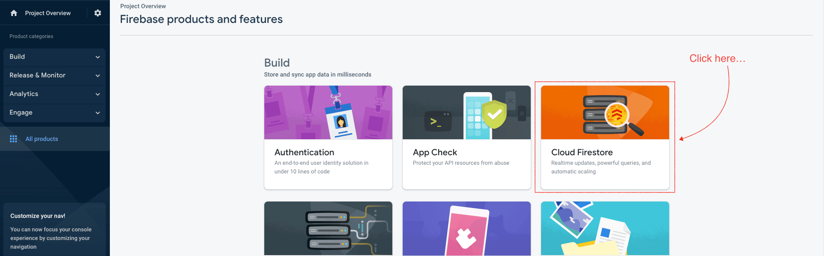Click the Firebase home icon
The image size is (824, 256).
pyautogui.click(x=13, y=13)
